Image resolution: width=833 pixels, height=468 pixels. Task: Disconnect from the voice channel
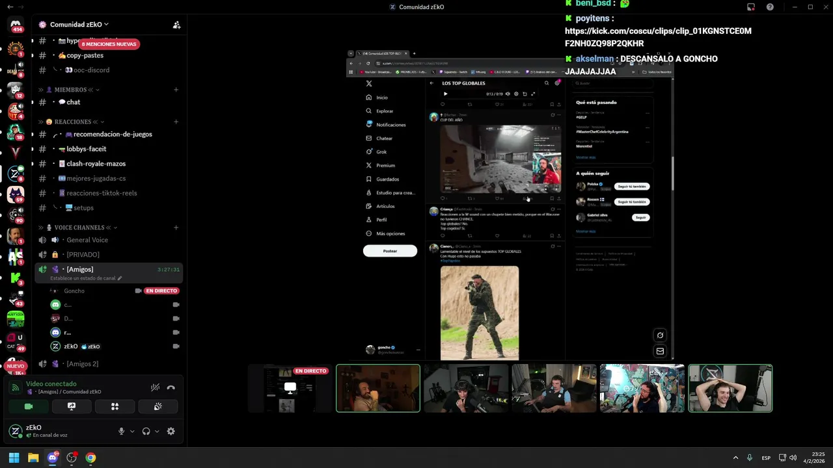(x=171, y=387)
